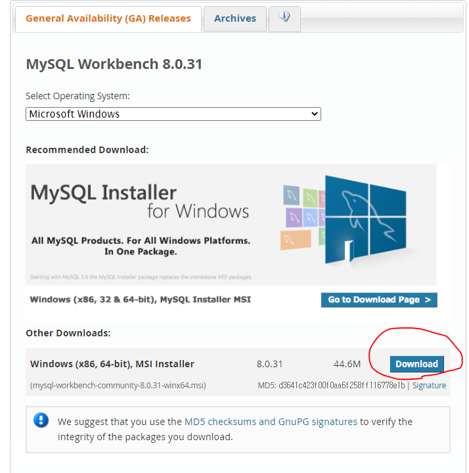
Task: Click the 8.0.31 version number in the download row
Action: [x=269, y=364]
